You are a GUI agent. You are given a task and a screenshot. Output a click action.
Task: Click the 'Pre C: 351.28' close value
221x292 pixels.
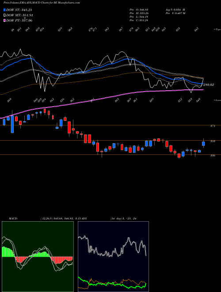pos(139,20)
